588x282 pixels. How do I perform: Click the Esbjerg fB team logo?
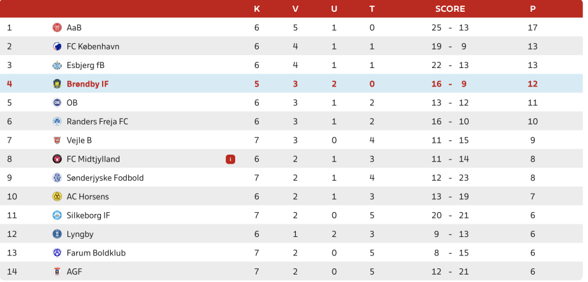[x=57, y=66]
